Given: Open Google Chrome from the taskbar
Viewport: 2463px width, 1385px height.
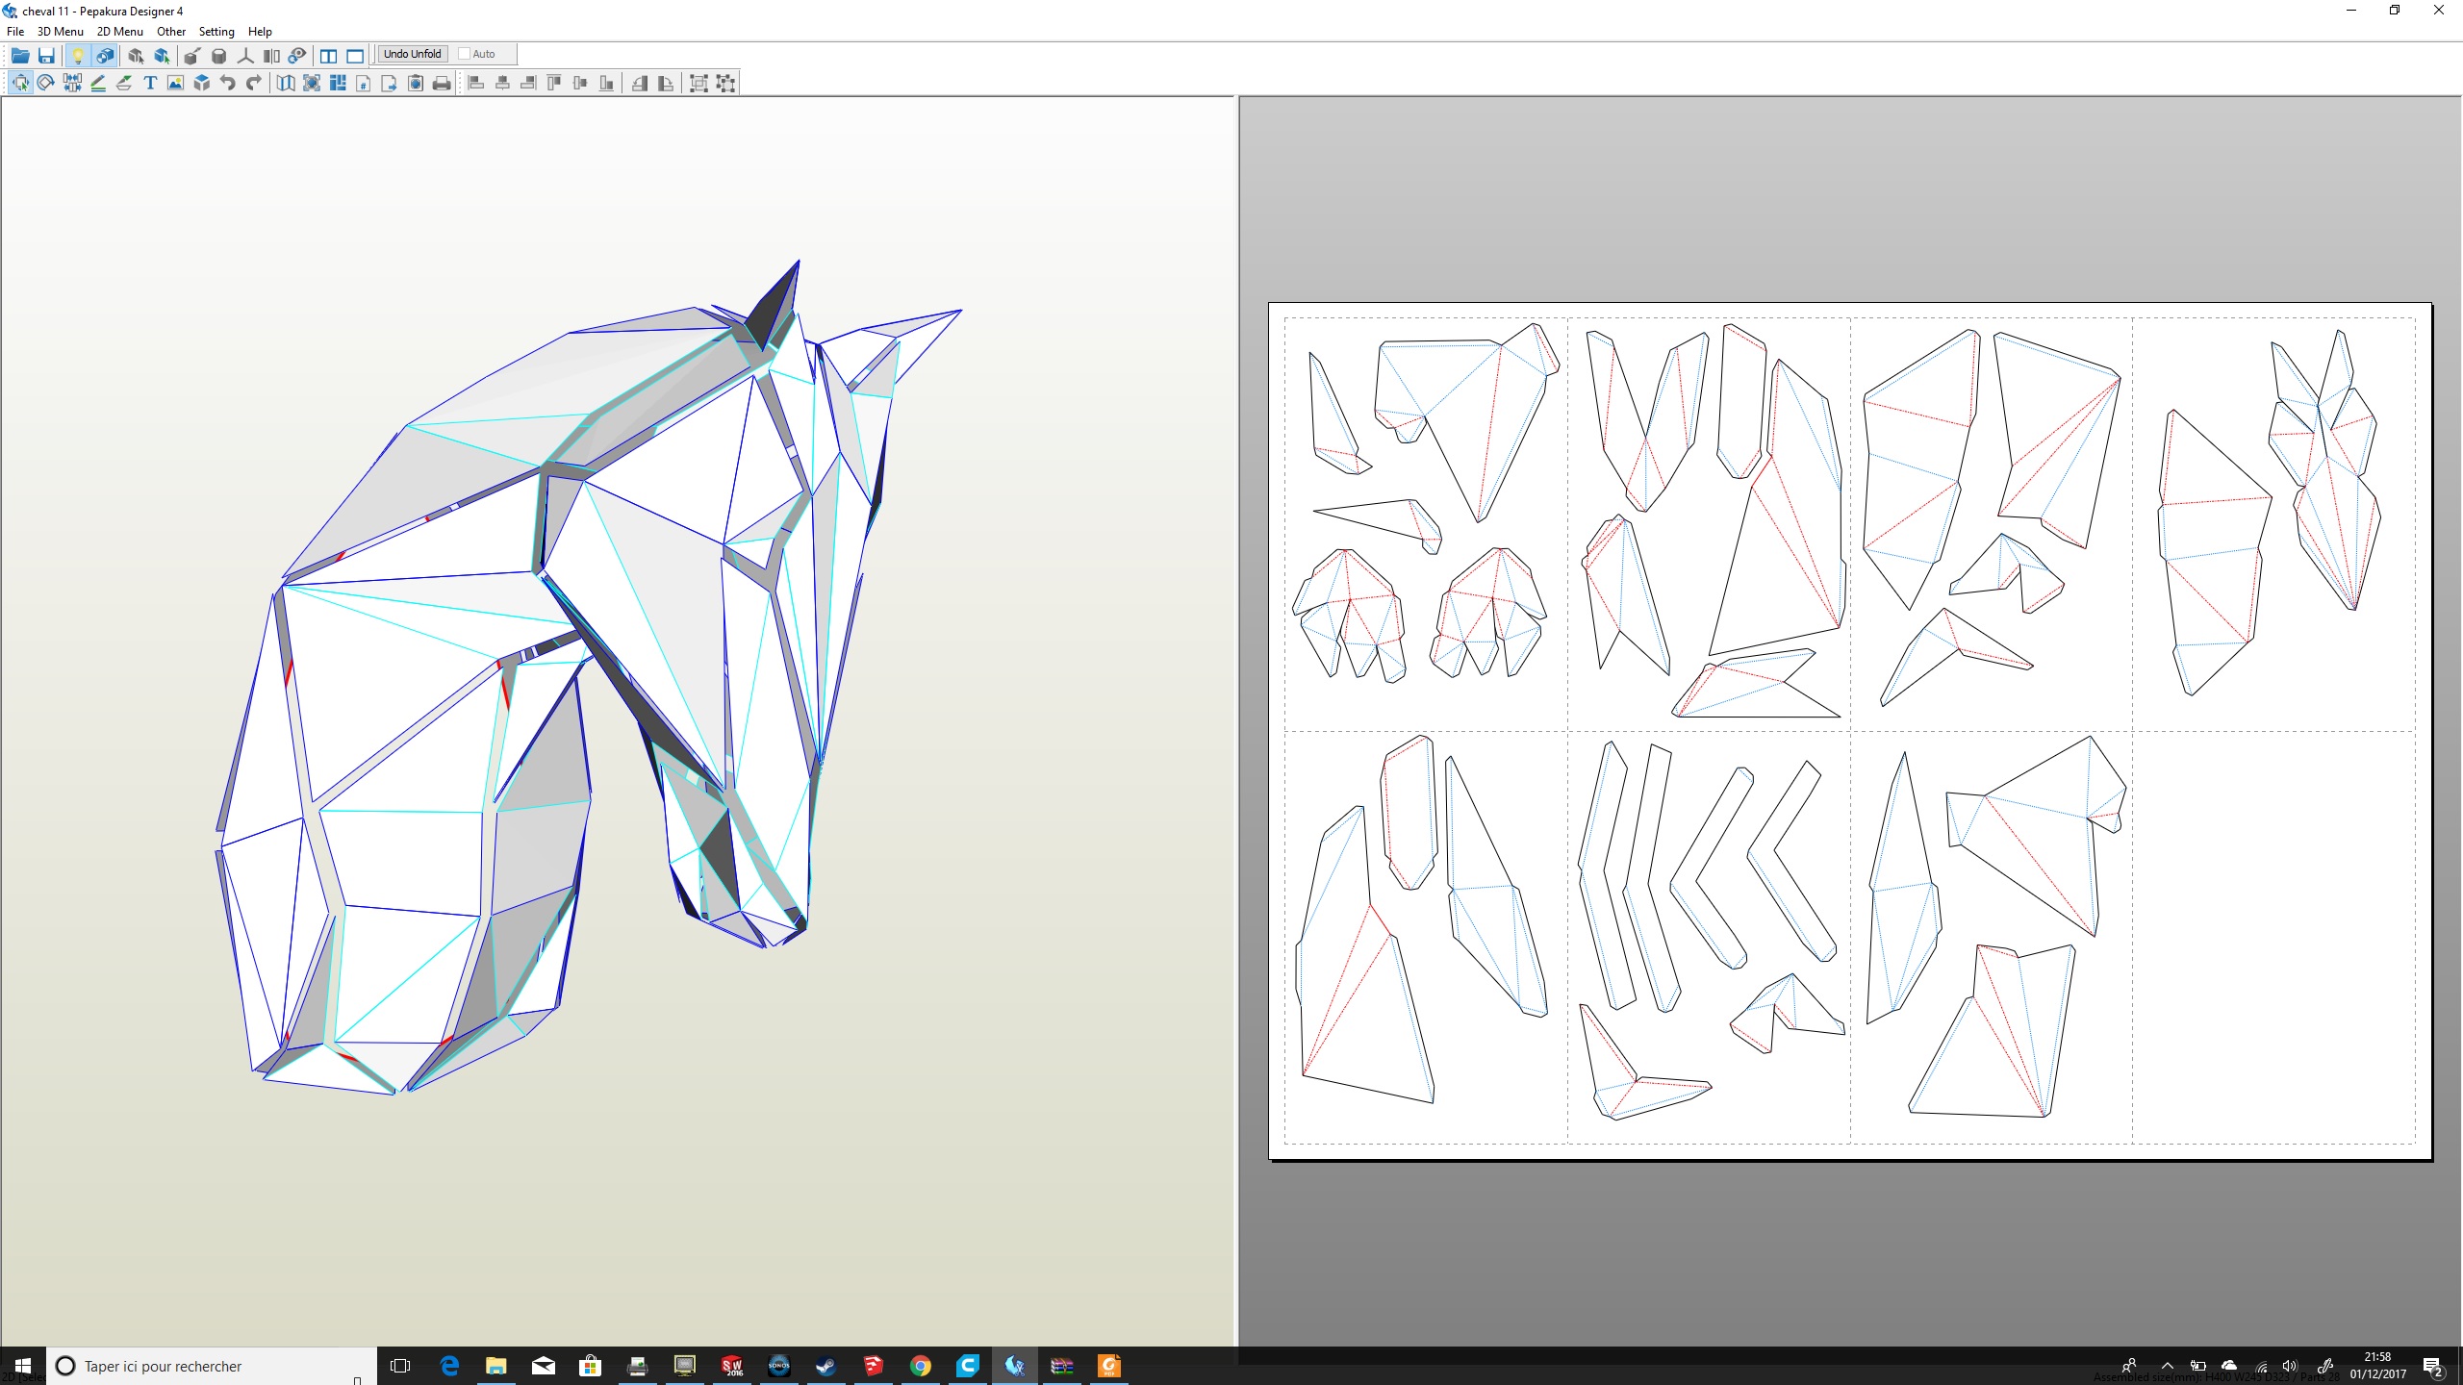Looking at the screenshot, I should pyautogui.click(x=921, y=1366).
